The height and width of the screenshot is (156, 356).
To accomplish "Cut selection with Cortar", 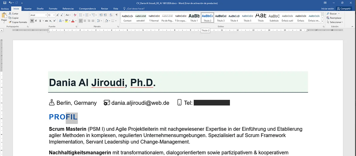I will coord(13,14).
